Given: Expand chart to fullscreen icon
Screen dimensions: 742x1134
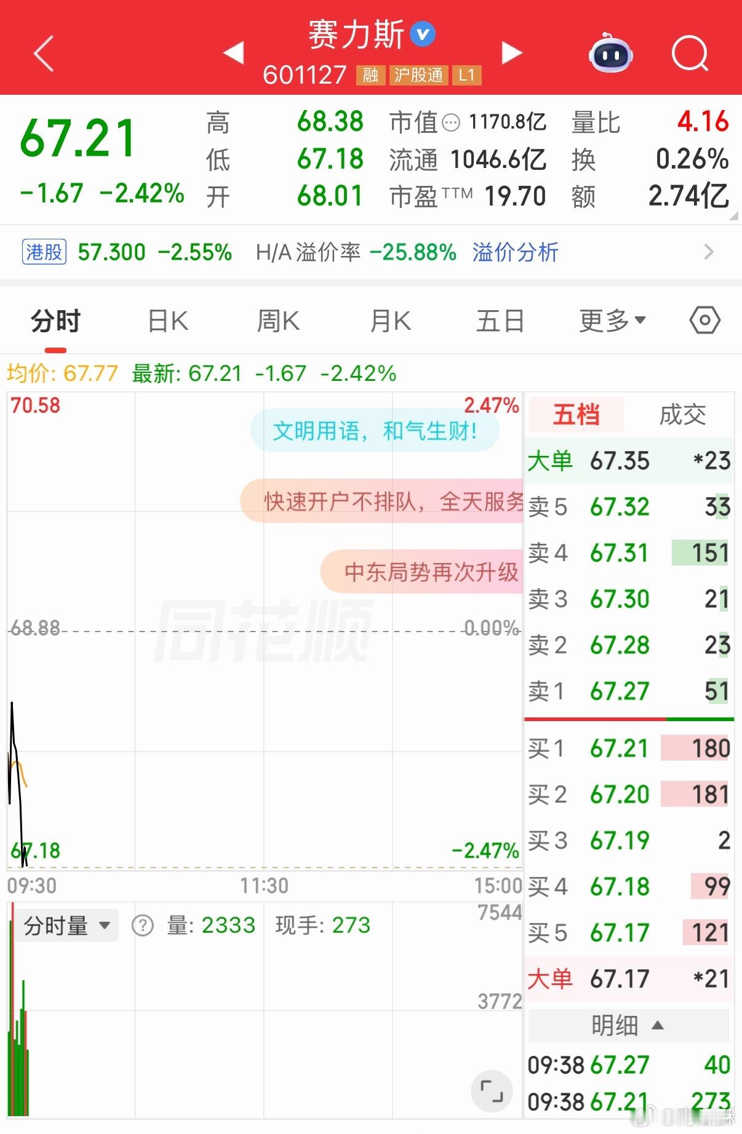Looking at the screenshot, I should click(x=491, y=1092).
